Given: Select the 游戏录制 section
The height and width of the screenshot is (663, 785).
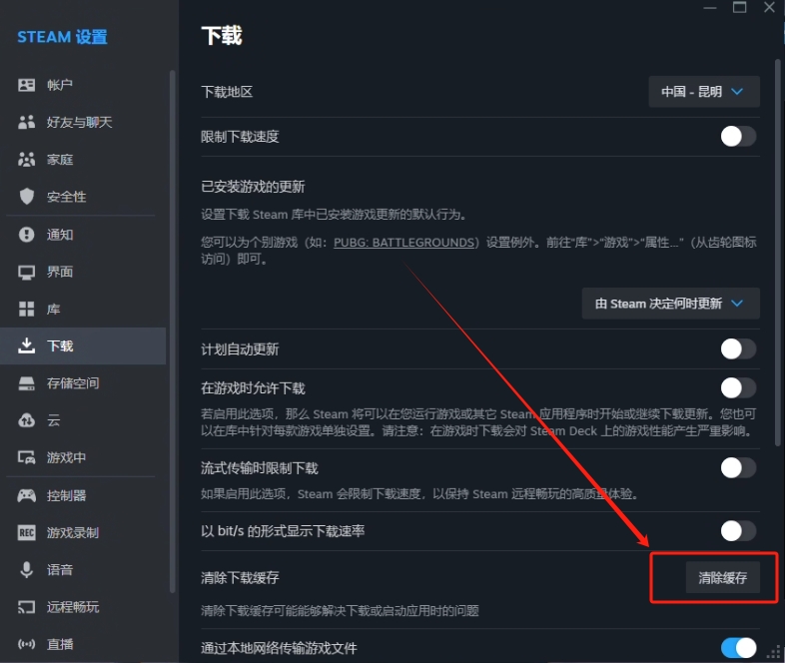Looking at the screenshot, I should [83, 532].
